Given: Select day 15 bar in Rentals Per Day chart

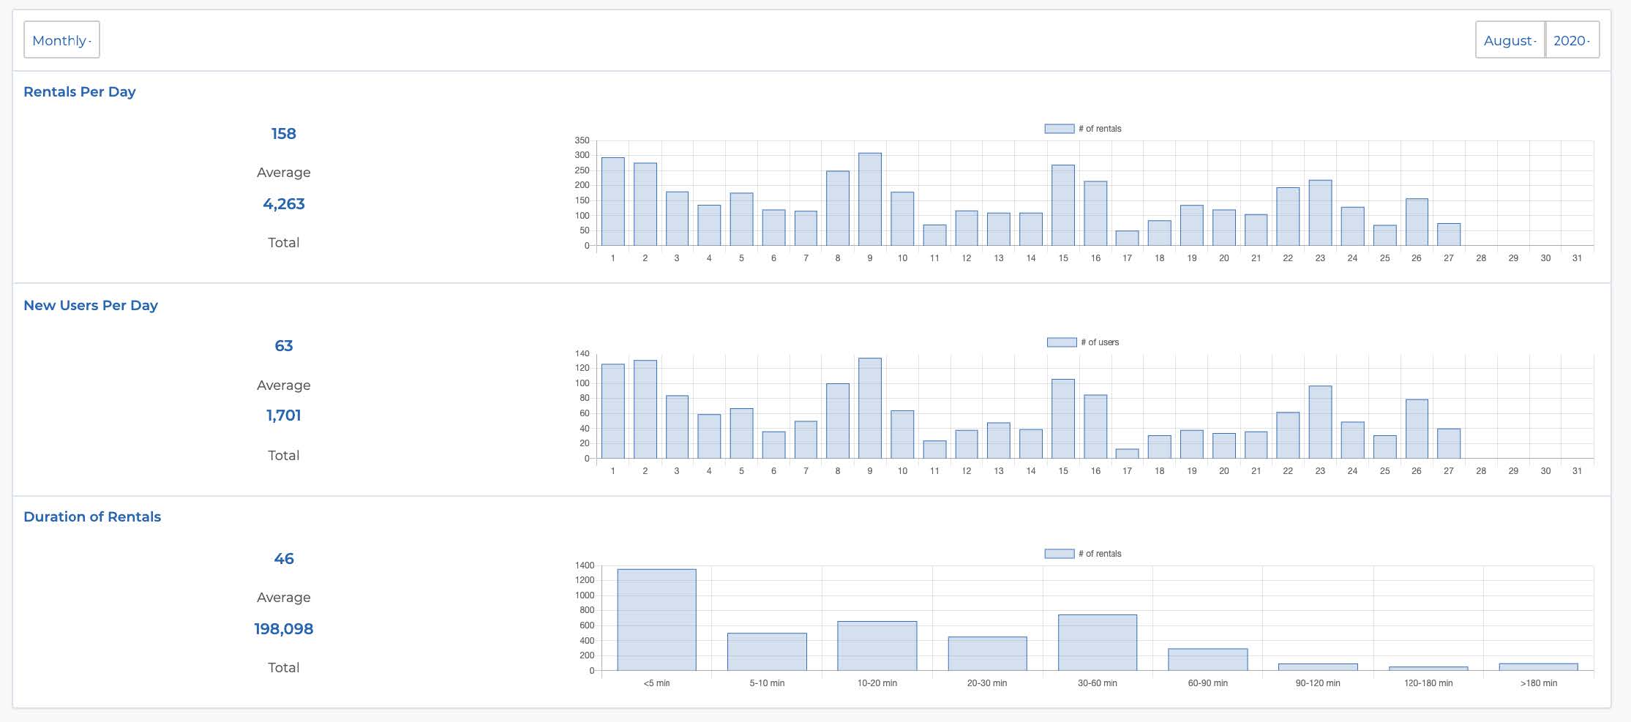Looking at the screenshot, I should [x=1063, y=206].
